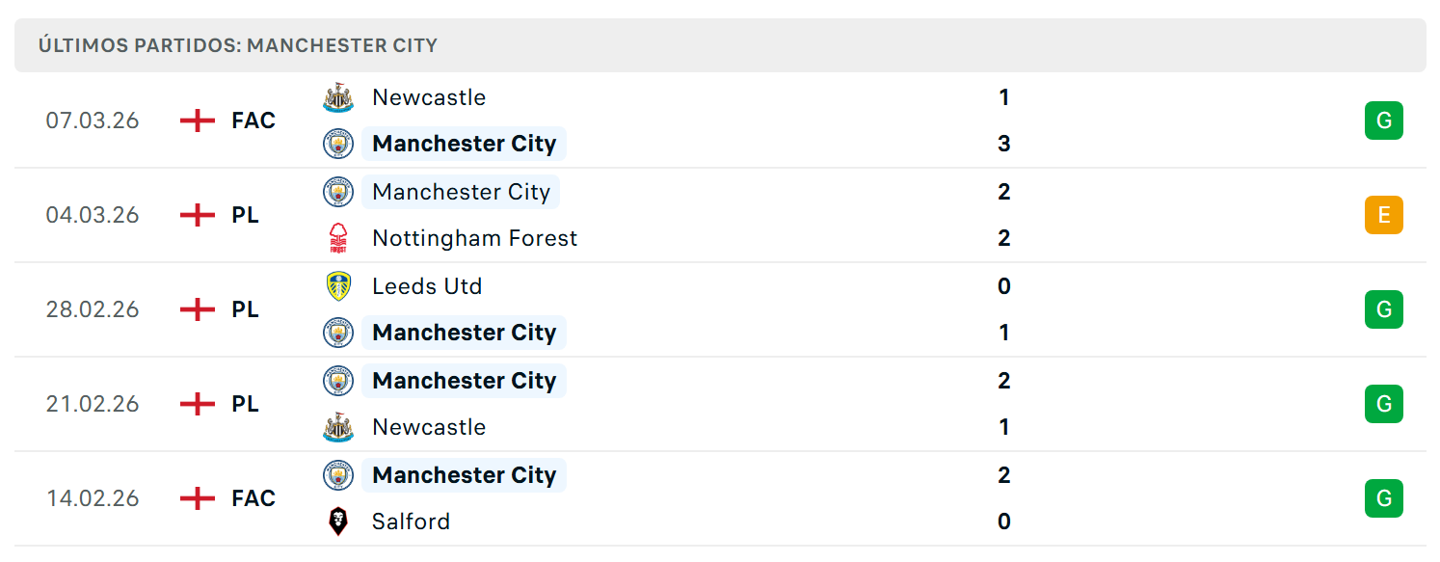
Task: Click the orange E draw badge
Action: [x=1384, y=215]
